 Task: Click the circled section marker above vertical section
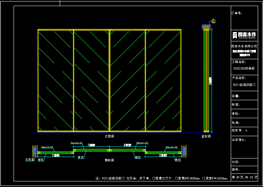pos(213,21)
